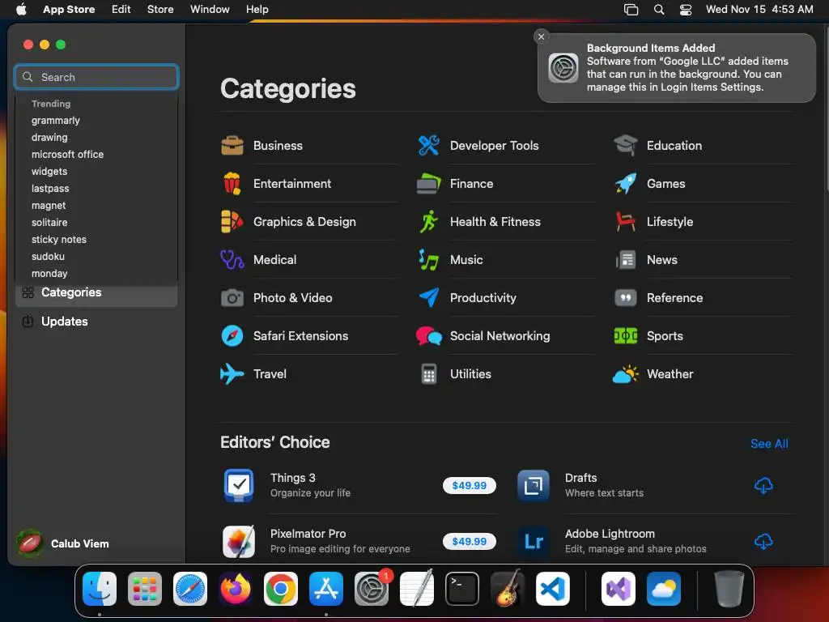
Task: Open Terminal from the Dock
Action: [x=462, y=589]
